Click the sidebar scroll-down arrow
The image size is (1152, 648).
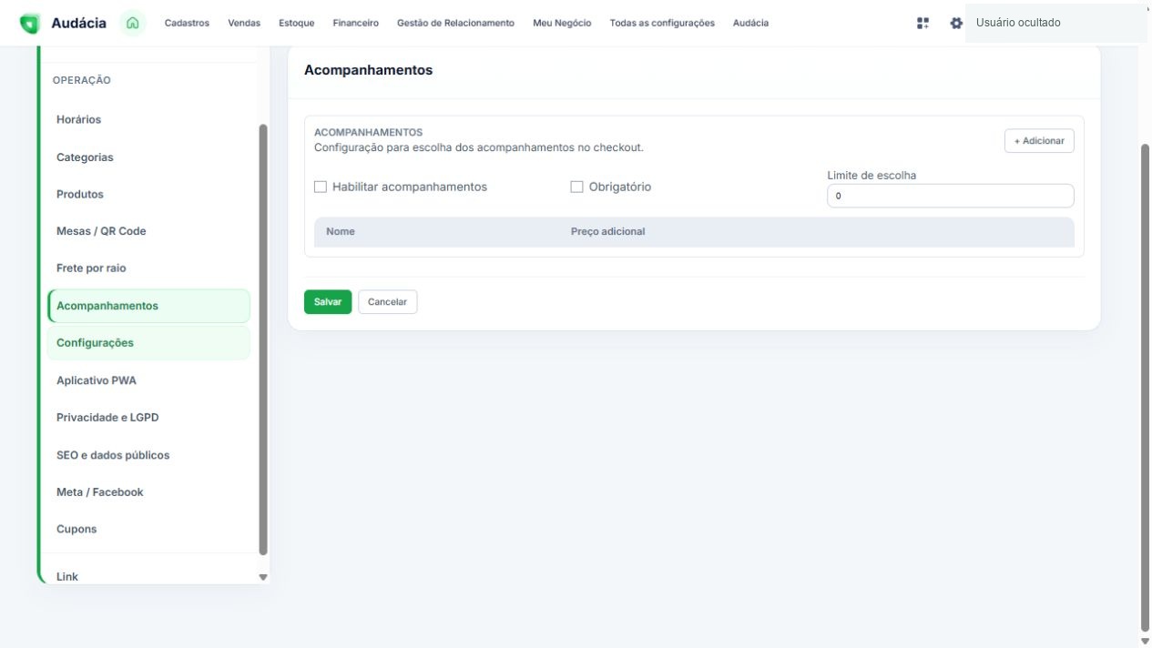263,577
